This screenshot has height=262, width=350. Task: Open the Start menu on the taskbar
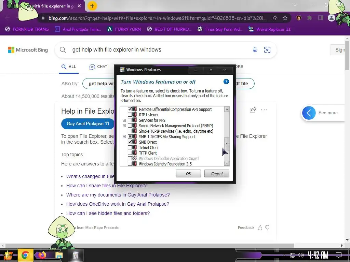[8, 255]
